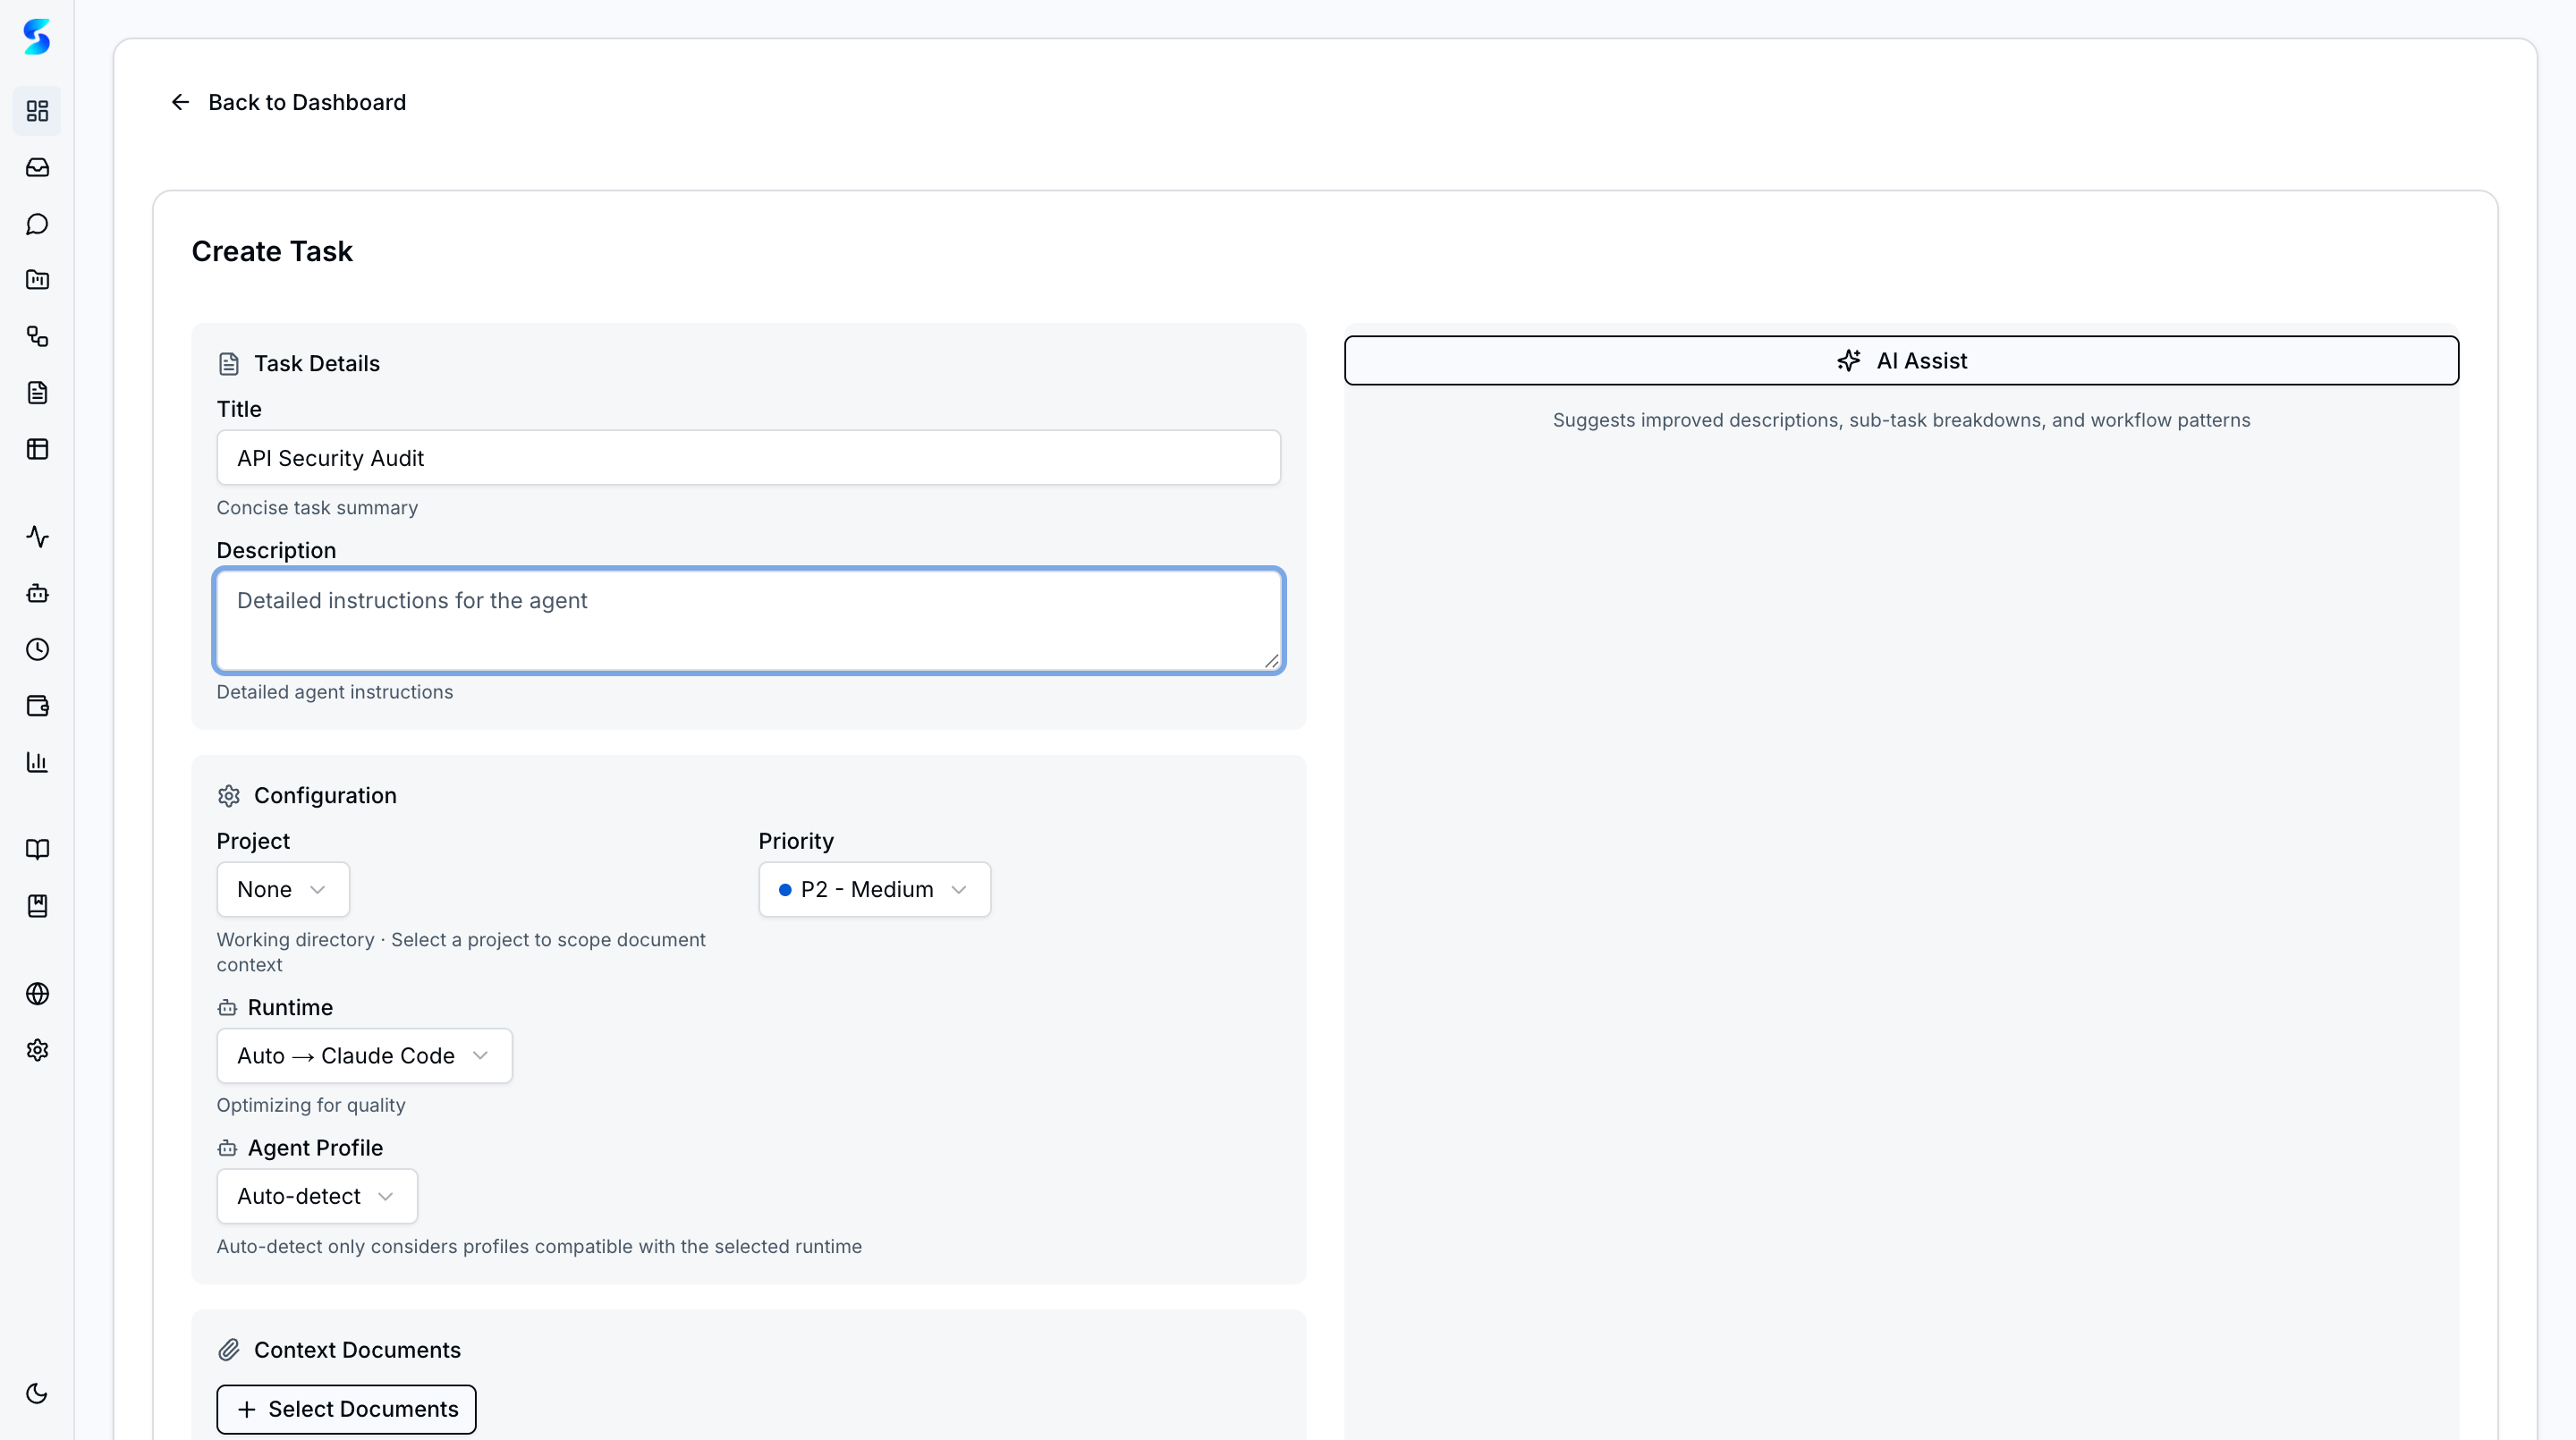Click the Description text area

pos(749,620)
